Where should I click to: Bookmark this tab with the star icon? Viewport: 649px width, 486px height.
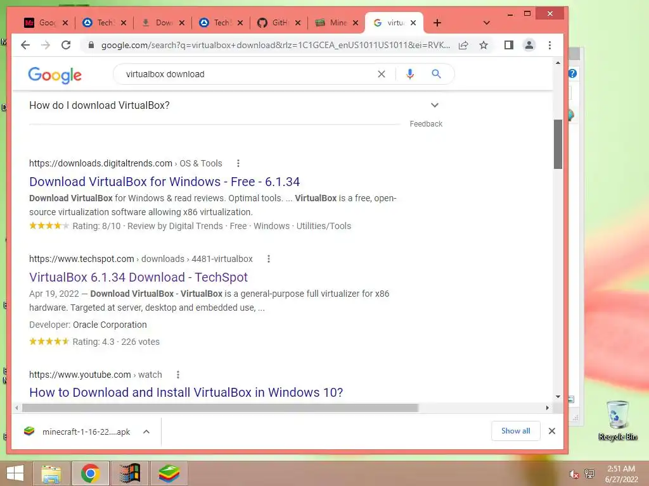coord(484,45)
